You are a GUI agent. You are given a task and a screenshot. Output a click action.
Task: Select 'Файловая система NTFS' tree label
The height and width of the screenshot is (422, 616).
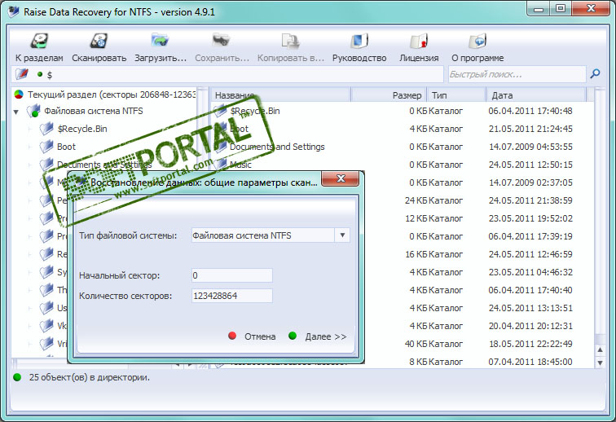pyautogui.click(x=94, y=111)
